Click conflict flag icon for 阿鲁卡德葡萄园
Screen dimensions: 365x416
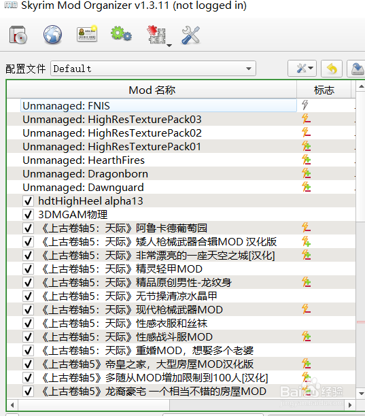(306, 227)
